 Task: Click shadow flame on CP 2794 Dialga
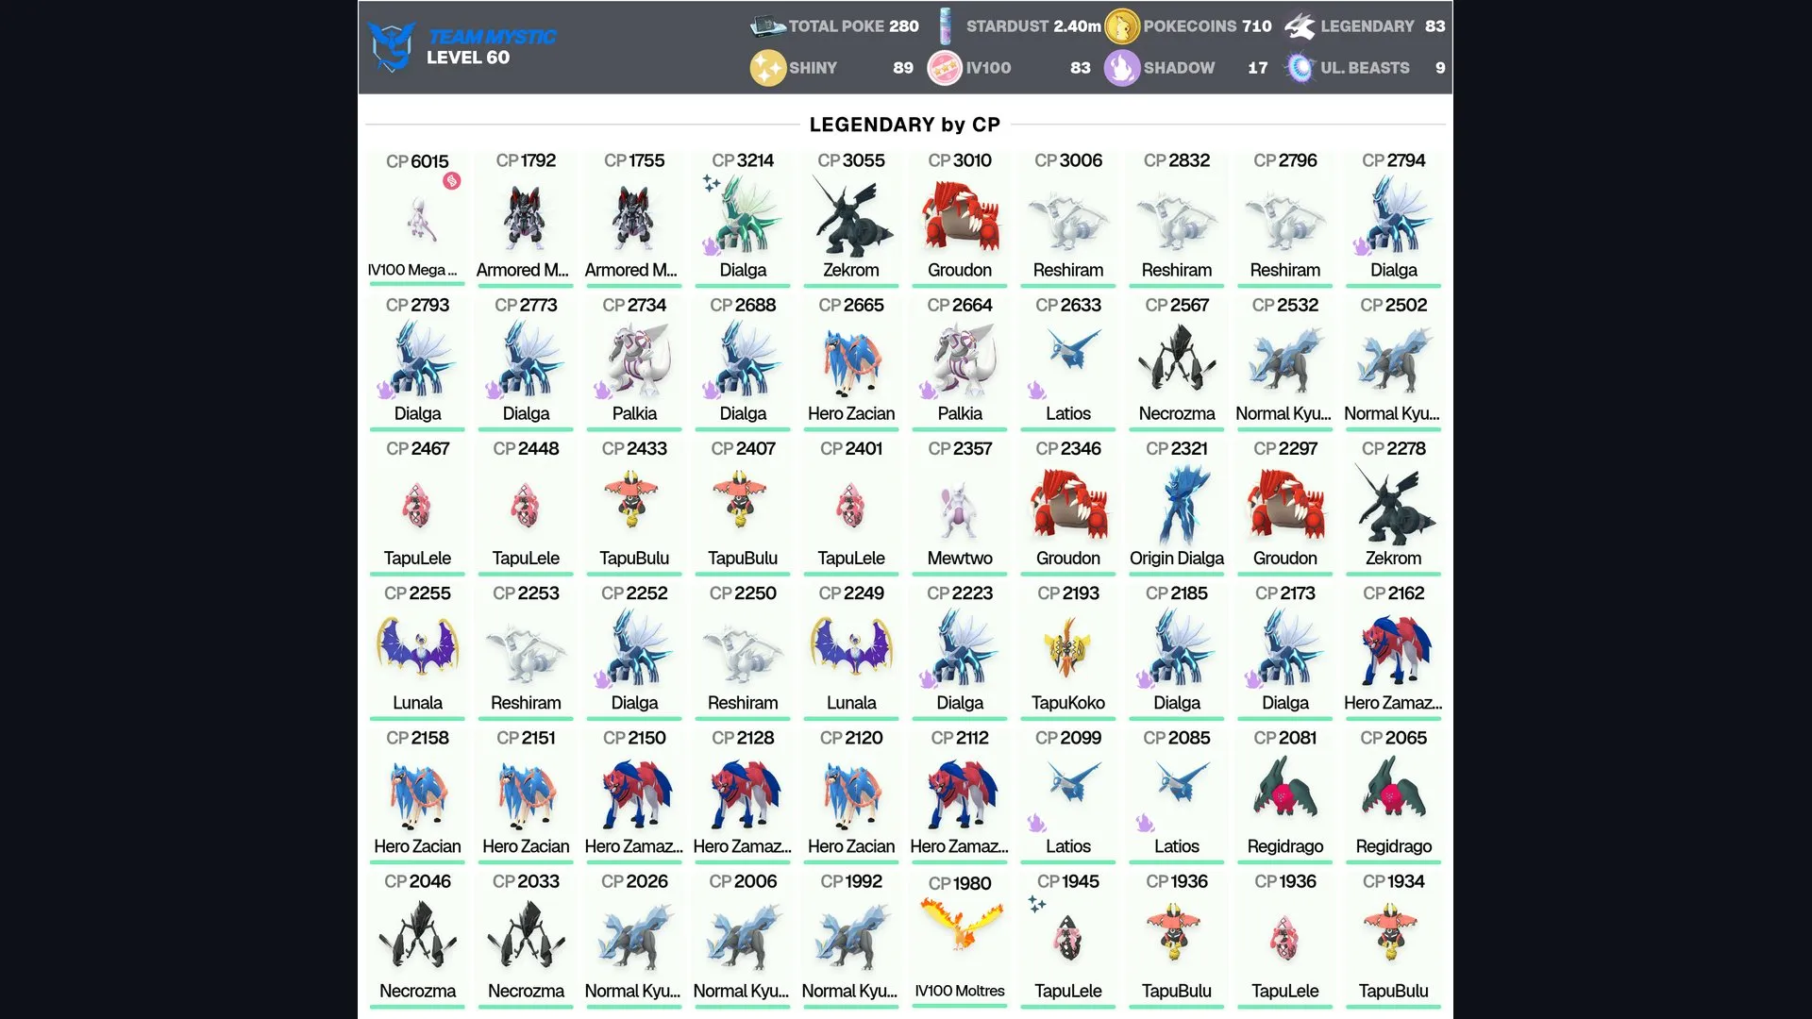click(1362, 246)
